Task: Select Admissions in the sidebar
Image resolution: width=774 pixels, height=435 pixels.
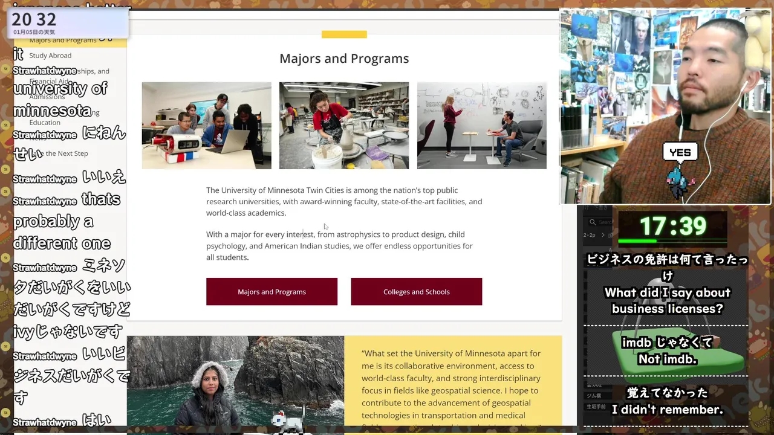Action: pos(47,97)
